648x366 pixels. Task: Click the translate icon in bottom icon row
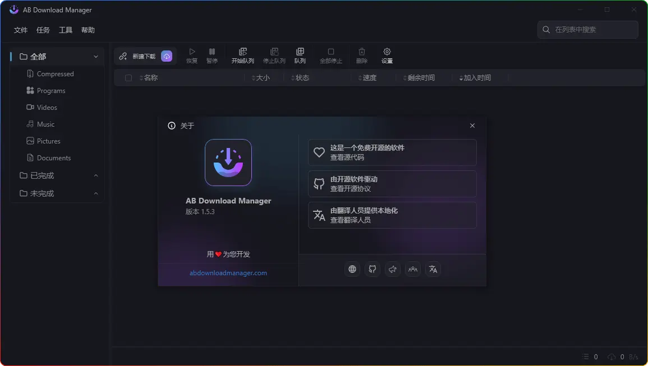(433, 269)
